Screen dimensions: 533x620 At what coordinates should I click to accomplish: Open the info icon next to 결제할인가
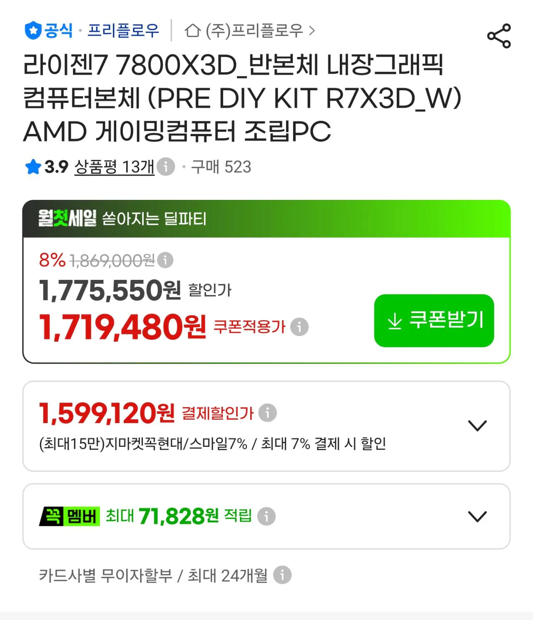pyautogui.click(x=267, y=413)
